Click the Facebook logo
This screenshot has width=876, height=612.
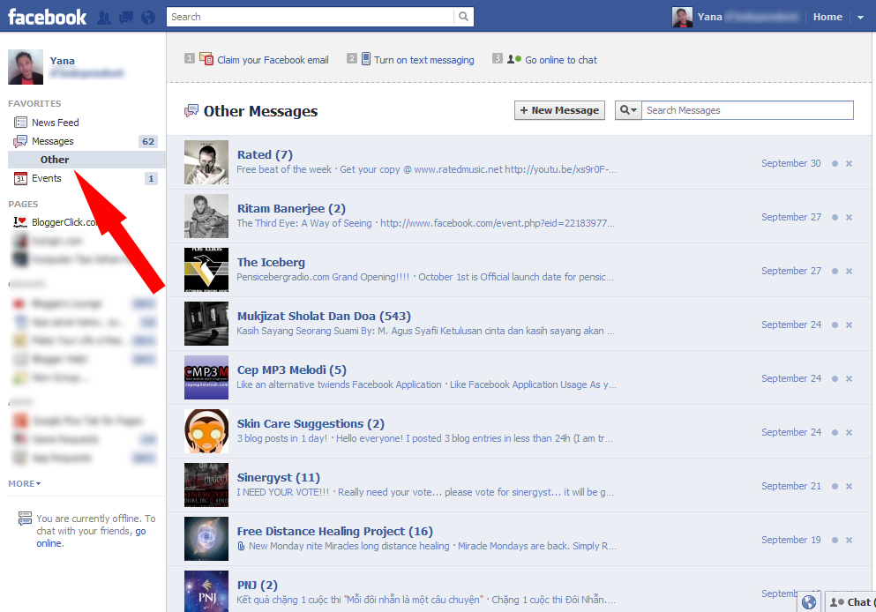(x=46, y=16)
